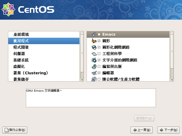182x136 pixels.
Task: Enable the 工程與科學 checkbox
Action: (99, 54)
